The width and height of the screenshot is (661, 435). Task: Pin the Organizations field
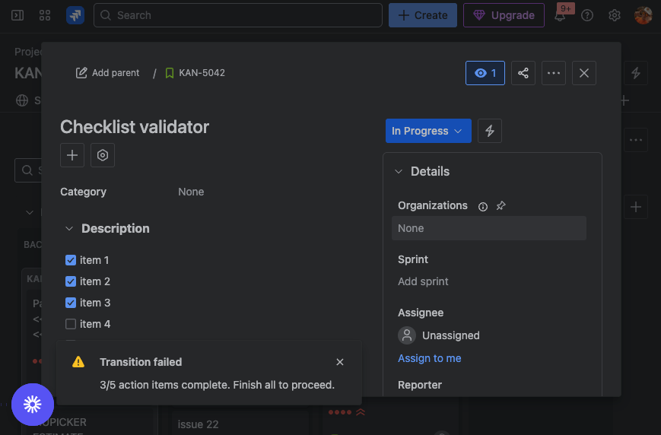tap(501, 206)
